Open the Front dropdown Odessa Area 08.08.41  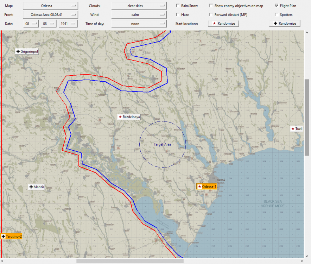[x=50, y=15]
